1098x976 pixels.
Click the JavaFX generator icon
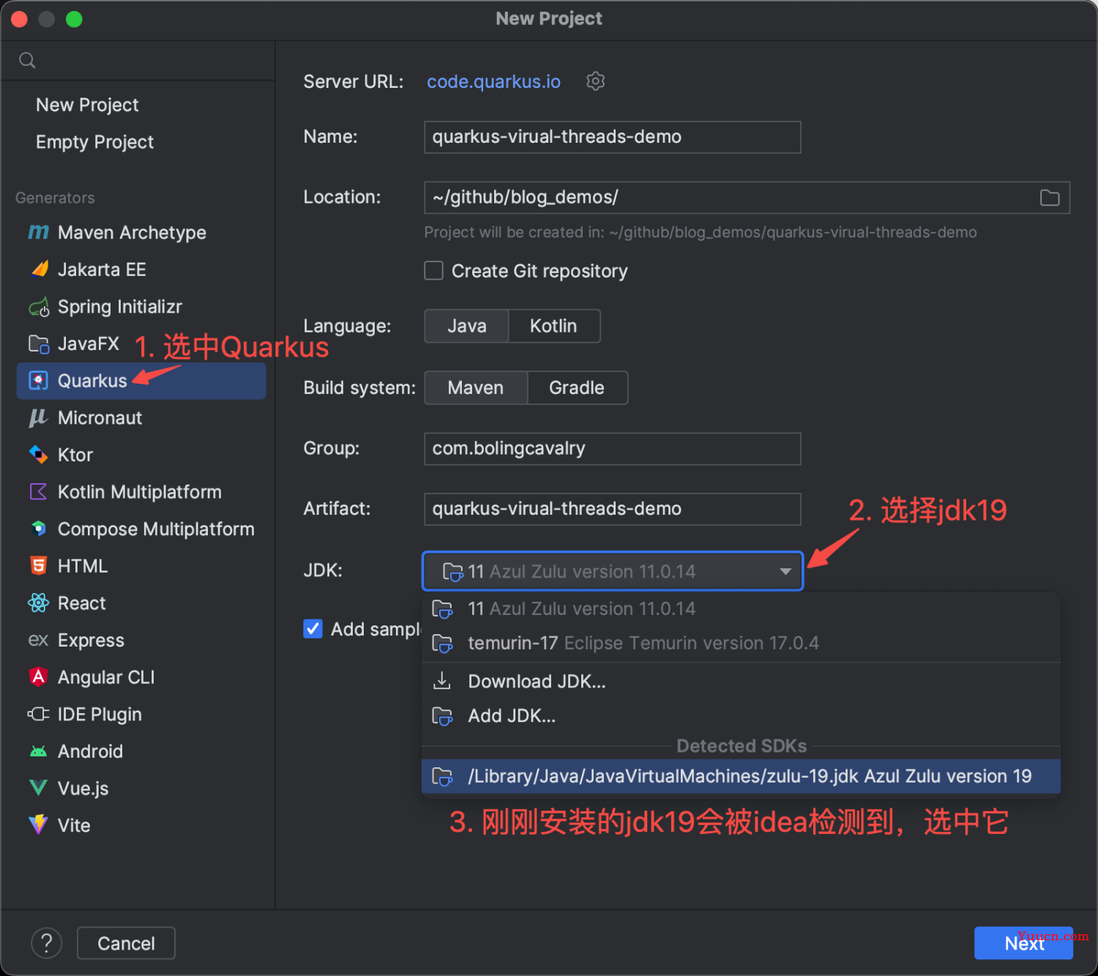point(39,343)
